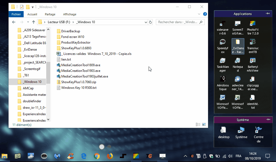Switch to details view layout button

pos(198,124)
